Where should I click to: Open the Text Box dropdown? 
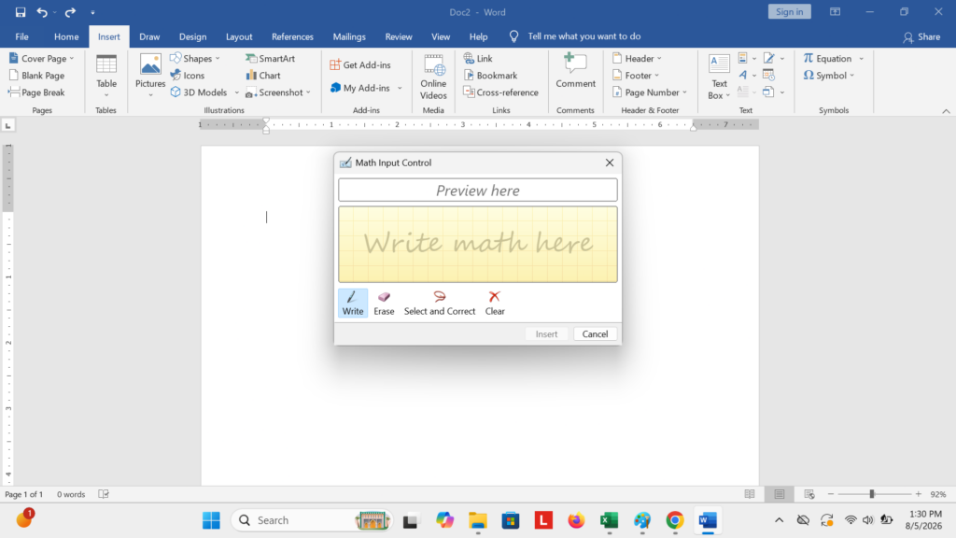pyautogui.click(x=719, y=77)
